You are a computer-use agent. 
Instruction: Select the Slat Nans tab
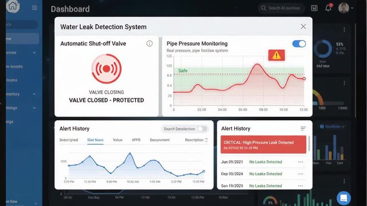[x=95, y=140]
